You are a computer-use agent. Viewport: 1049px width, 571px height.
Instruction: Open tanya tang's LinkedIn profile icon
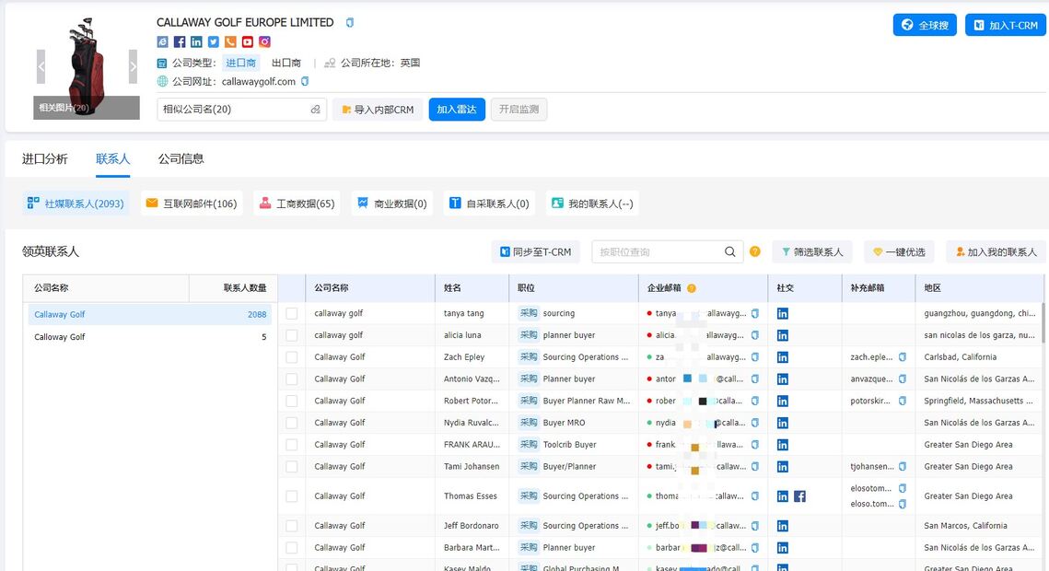(782, 313)
